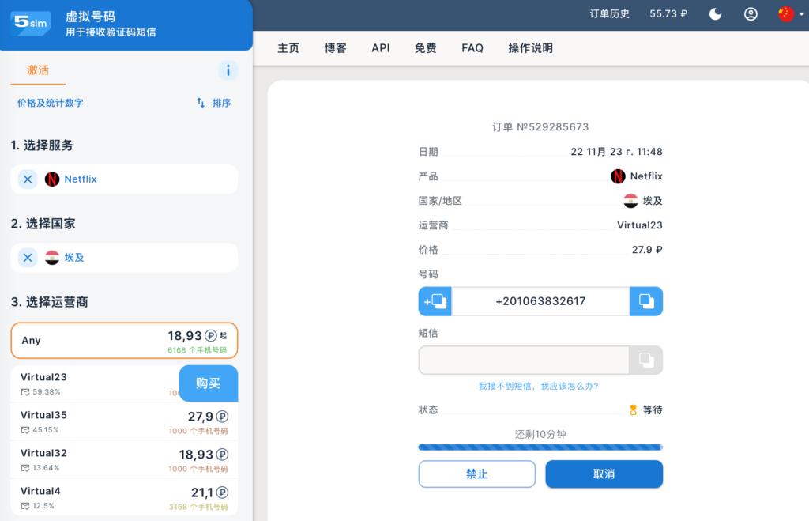Click the Netflix icon in order details
The width and height of the screenshot is (809, 521).
point(618,176)
